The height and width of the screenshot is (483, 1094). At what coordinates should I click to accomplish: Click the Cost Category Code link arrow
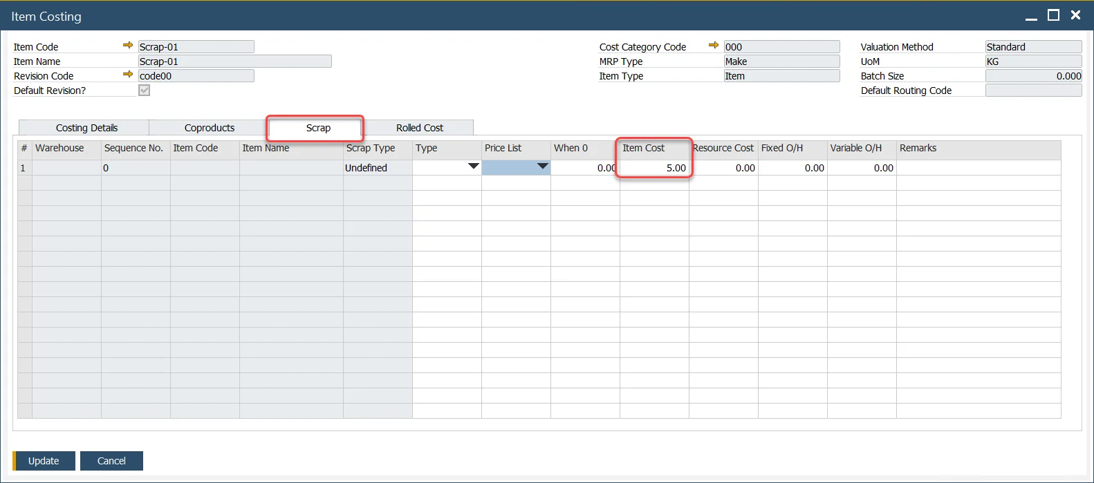tap(713, 46)
